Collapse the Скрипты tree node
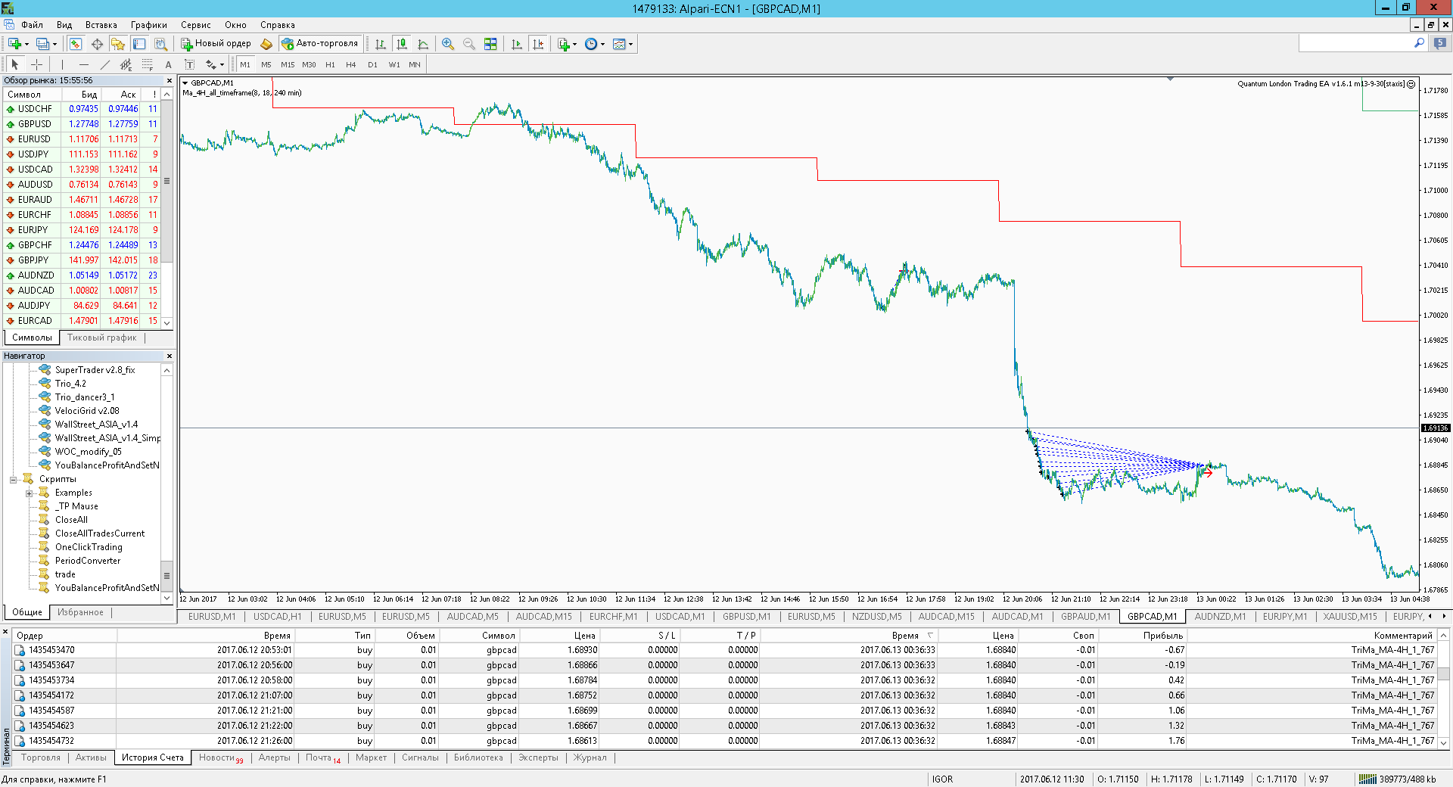Viewport: 1453px width, 787px height. click(13, 479)
